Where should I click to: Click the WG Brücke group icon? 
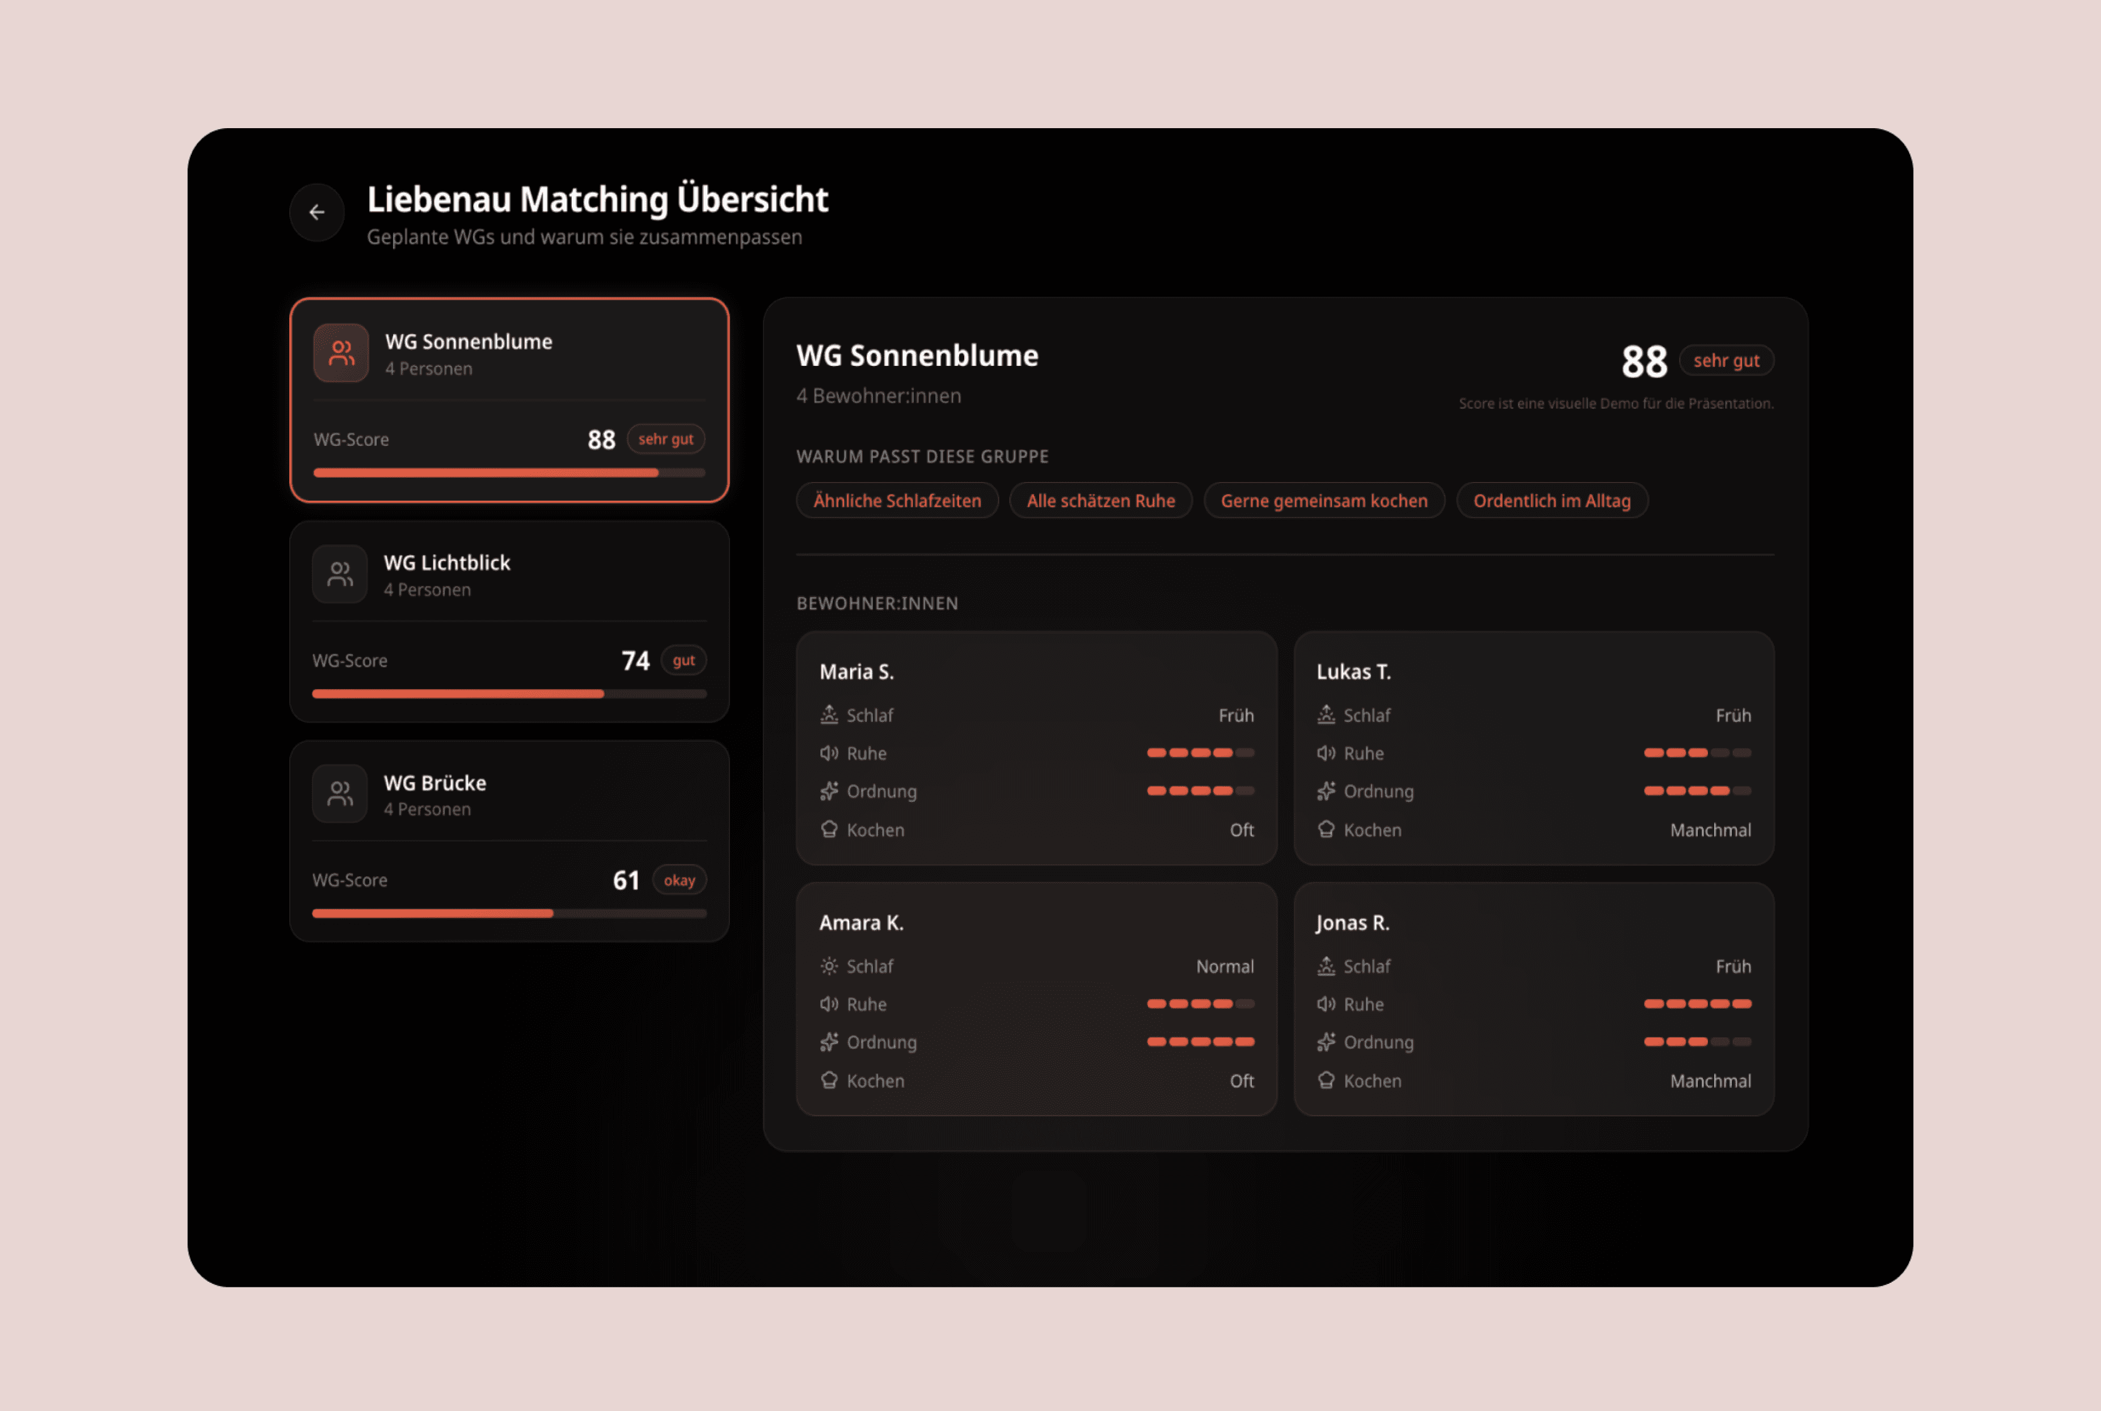click(340, 794)
